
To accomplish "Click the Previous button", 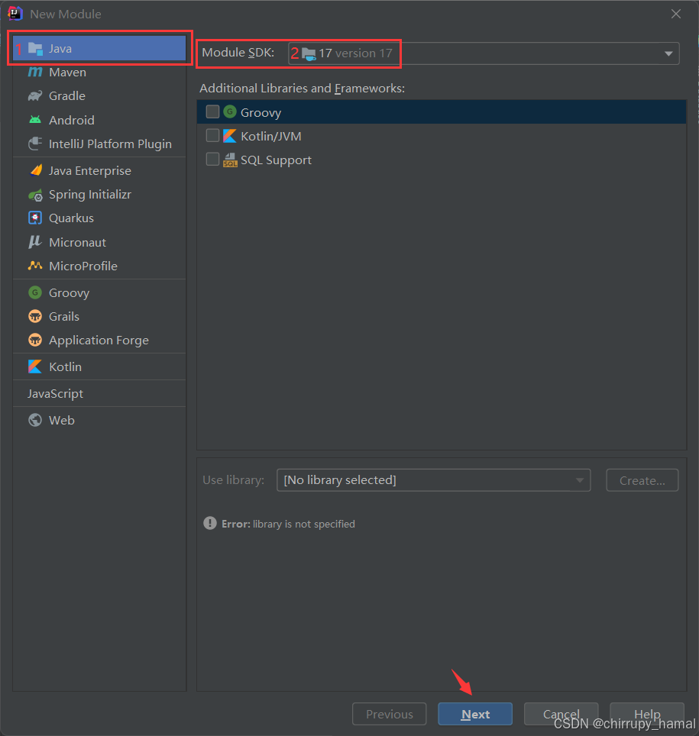I will [x=390, y=714].
